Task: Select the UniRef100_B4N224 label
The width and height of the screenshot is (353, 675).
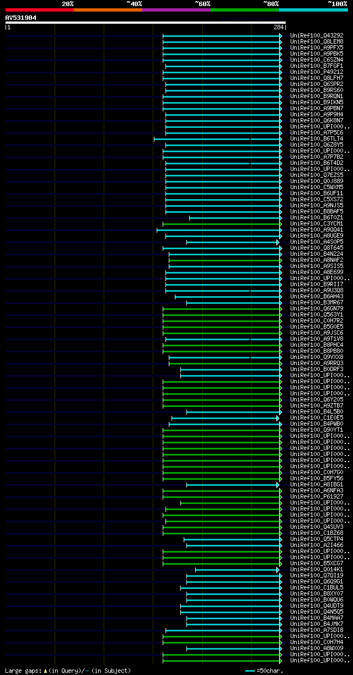Action: pos(317,254)
